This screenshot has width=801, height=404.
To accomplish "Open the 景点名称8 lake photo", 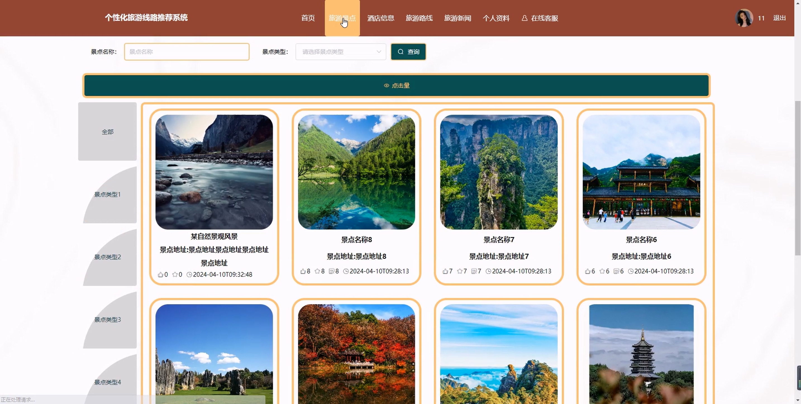I will [x=356, y=172].
